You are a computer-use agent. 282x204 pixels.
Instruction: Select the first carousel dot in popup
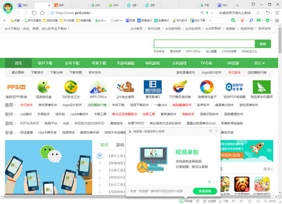click(209, 182)
